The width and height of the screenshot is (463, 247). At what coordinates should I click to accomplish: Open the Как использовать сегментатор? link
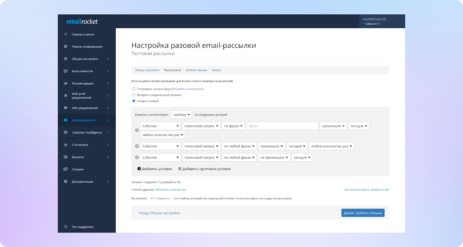(x=367, y=190)
